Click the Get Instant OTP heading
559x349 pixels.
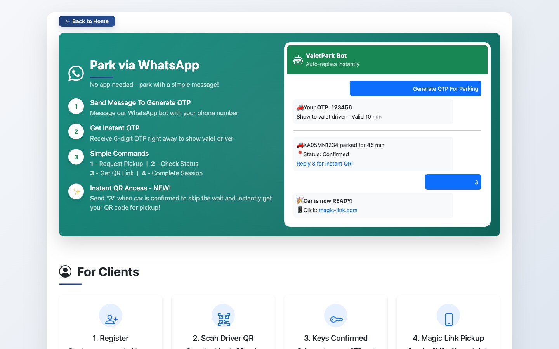(115, 128)
